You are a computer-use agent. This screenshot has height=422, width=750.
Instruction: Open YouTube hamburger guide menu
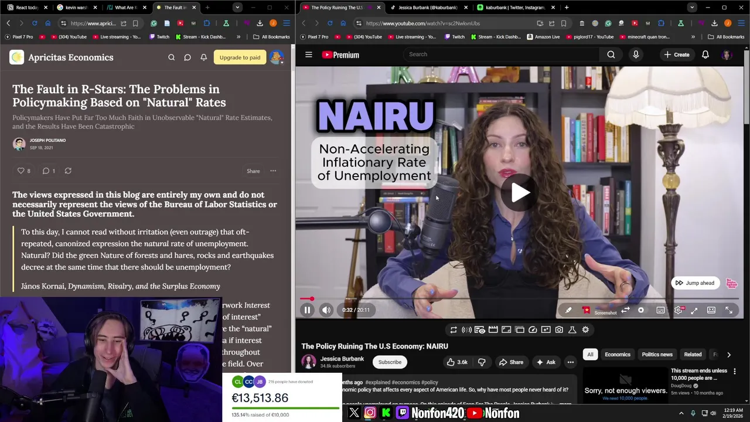pyautogui.click(x=309, y=55)
